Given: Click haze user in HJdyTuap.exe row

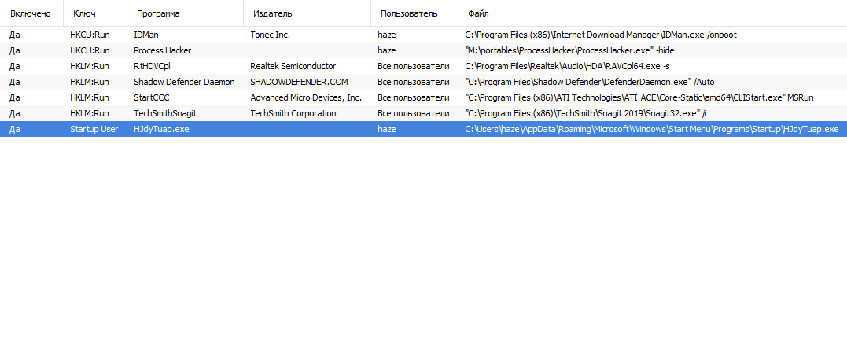Looking at the screenshot, I should tap(387, 129).
